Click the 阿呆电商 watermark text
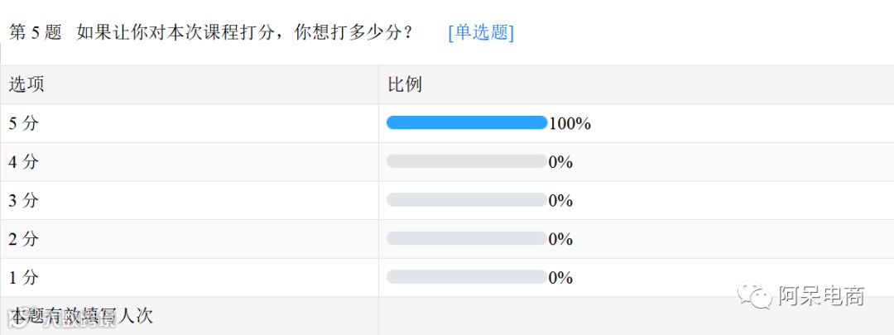The height and width of the screenshot is (335, 894). click(x=820, y=296)
